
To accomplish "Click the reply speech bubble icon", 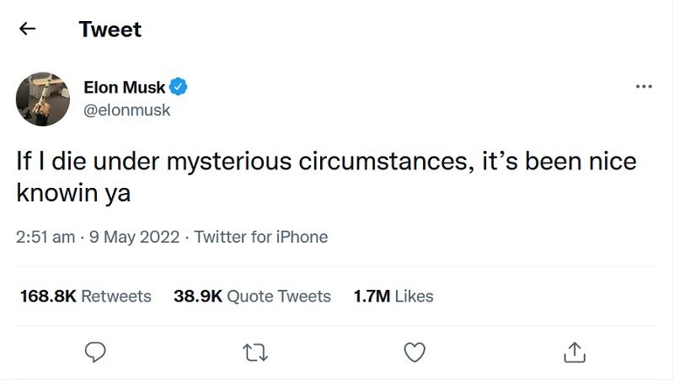I will pyautogui.click(x=96, y=351).
